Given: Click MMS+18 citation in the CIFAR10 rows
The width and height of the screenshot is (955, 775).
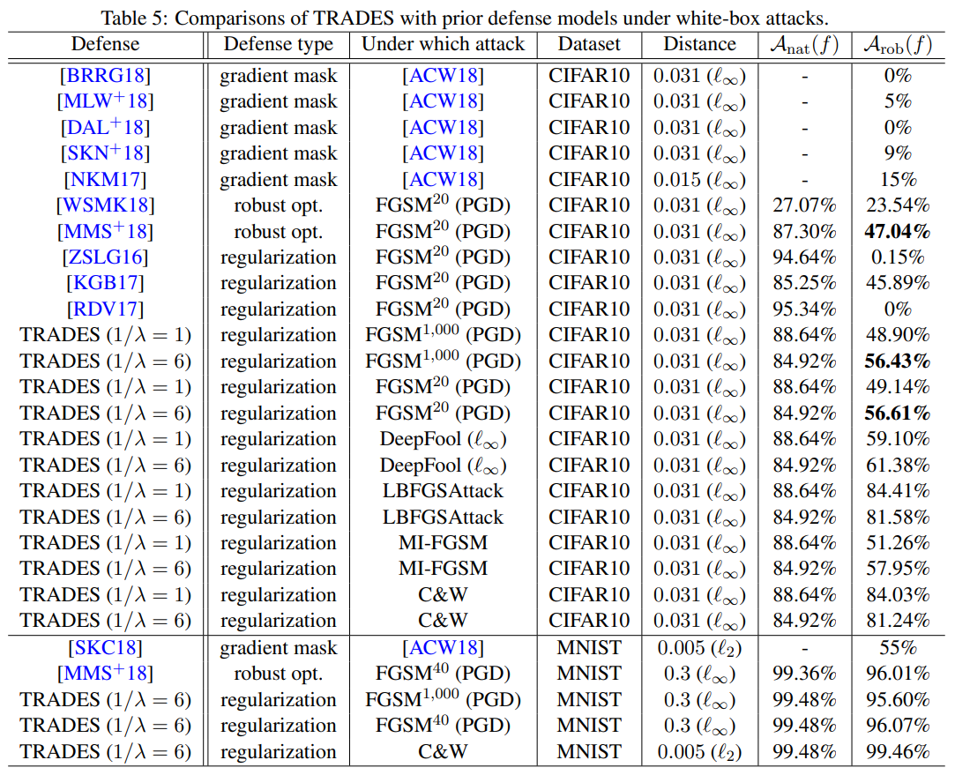Looking at the screenshot, I should tap(105, 232).
